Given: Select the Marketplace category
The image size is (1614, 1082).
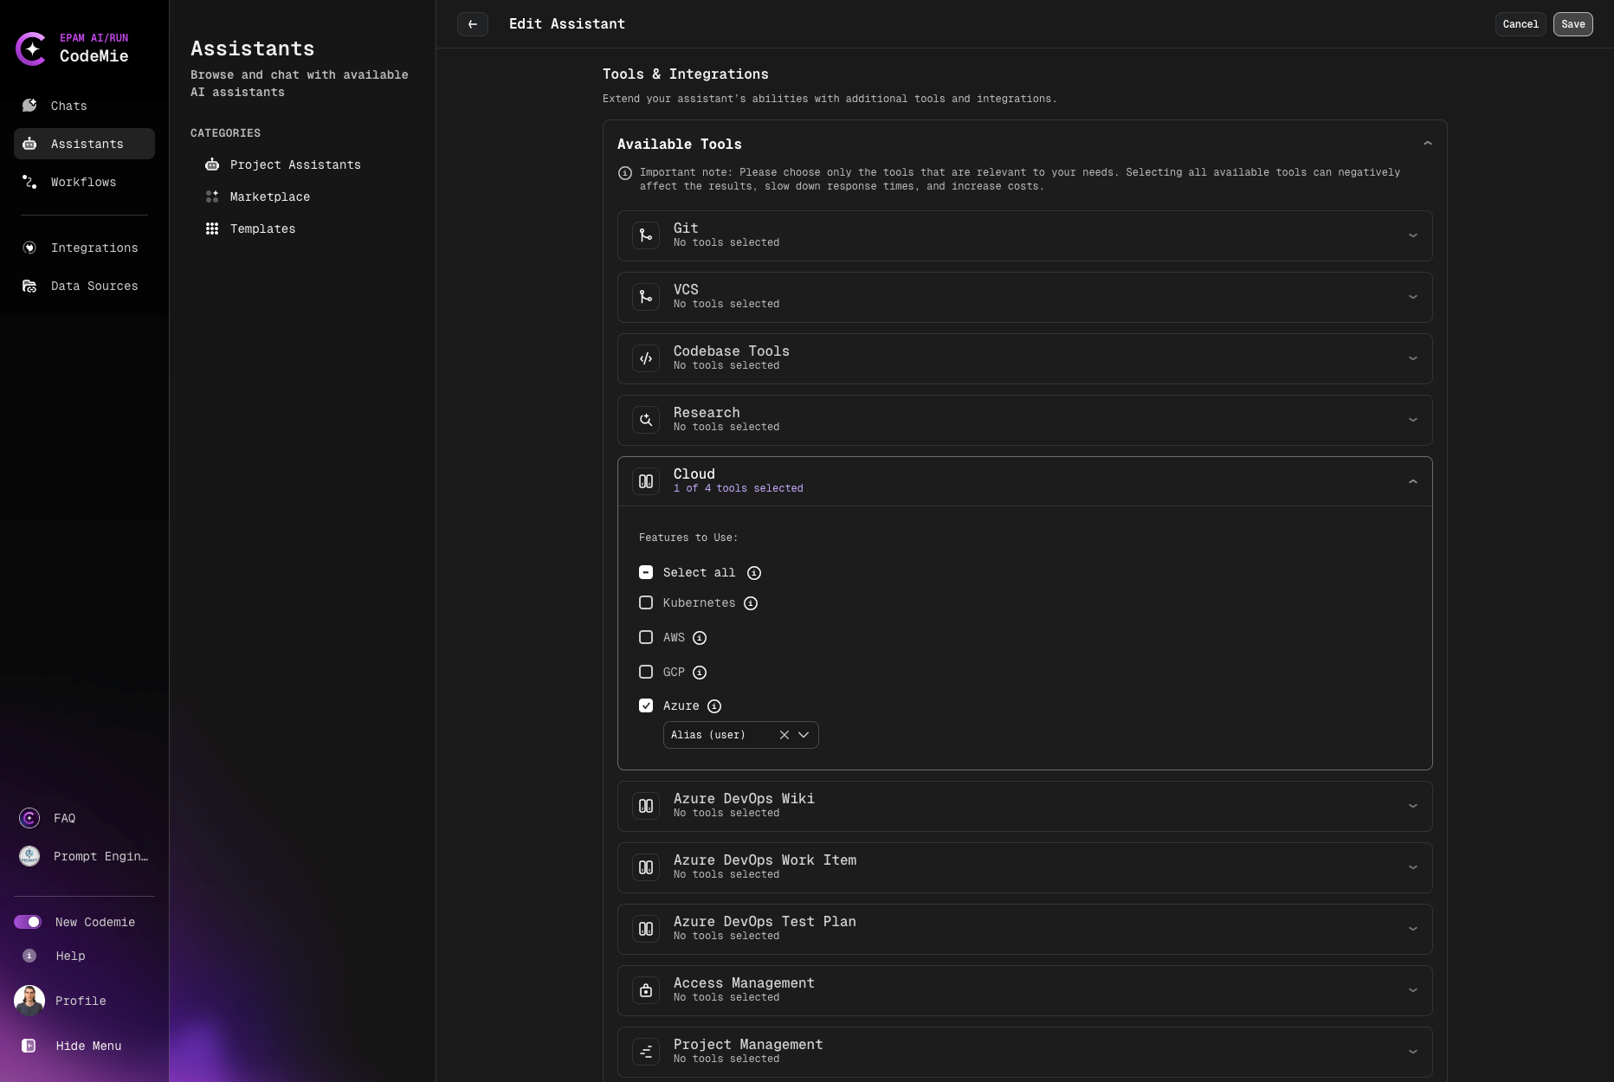Looking at the screenshot, I should (x=269, y=196).
